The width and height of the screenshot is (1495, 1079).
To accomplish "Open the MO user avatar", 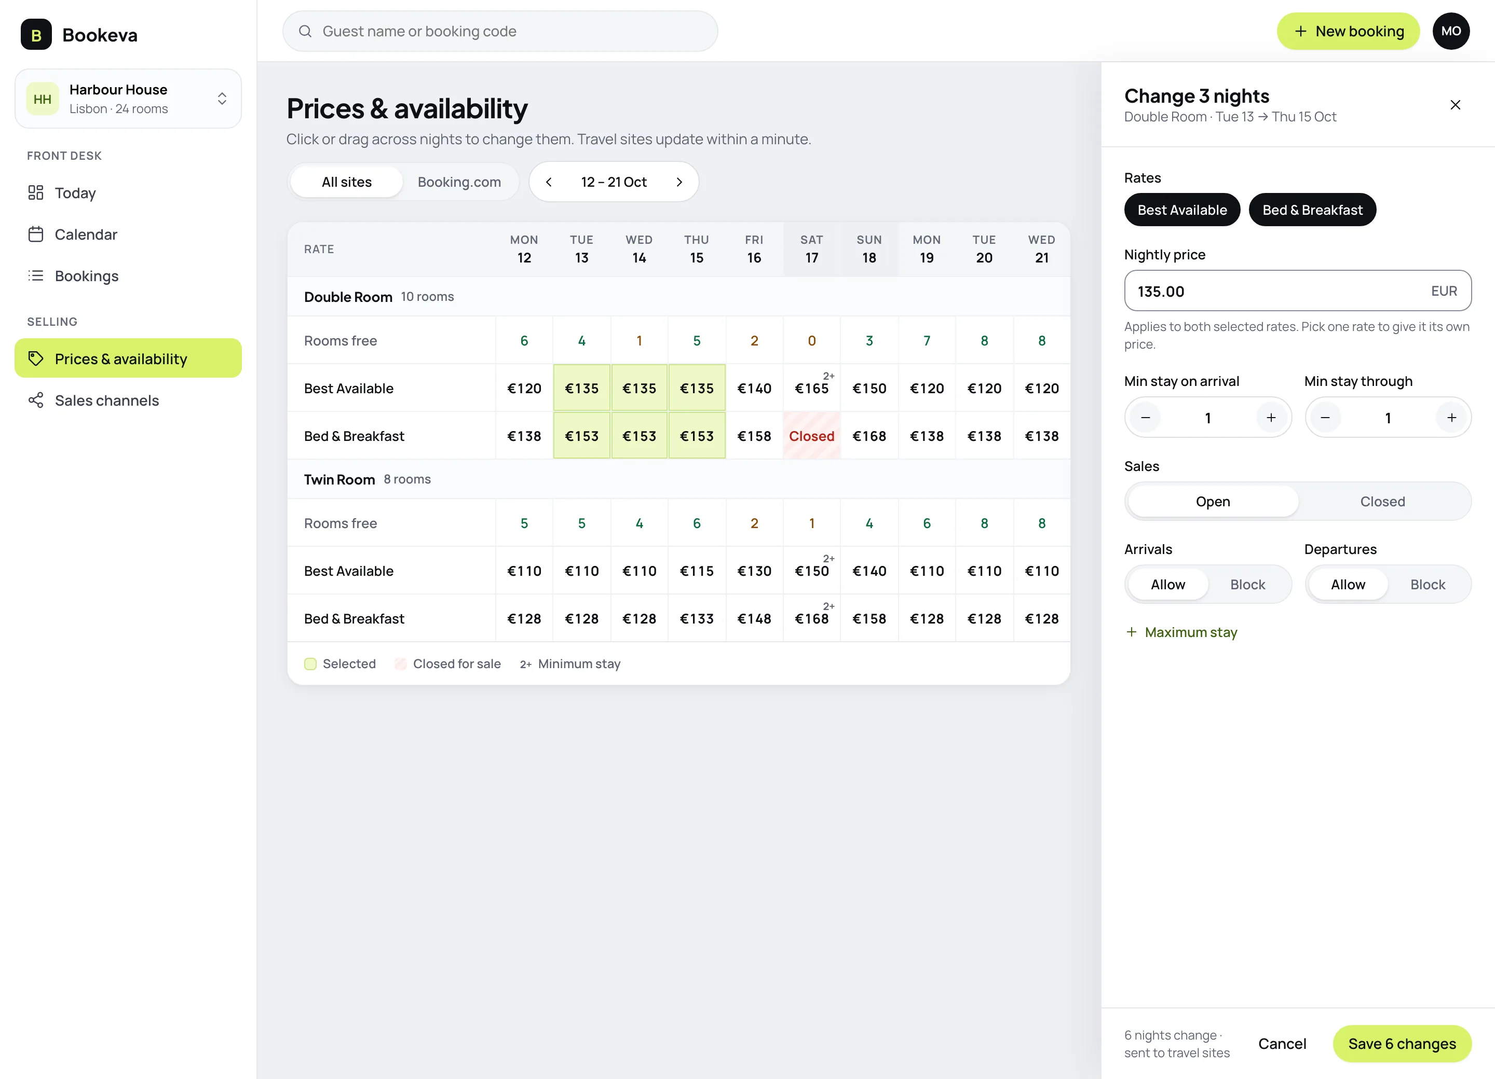I will (1451, 31).
